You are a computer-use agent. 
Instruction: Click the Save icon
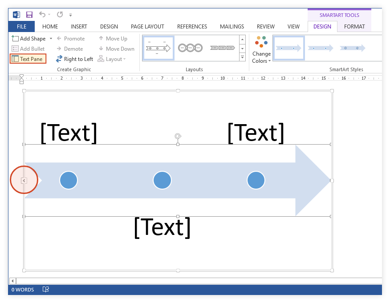[29, 14]
